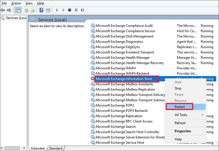Click gear icon of Exchange Replication row
This screenshot has height=151, width=219.
point(93,116)
